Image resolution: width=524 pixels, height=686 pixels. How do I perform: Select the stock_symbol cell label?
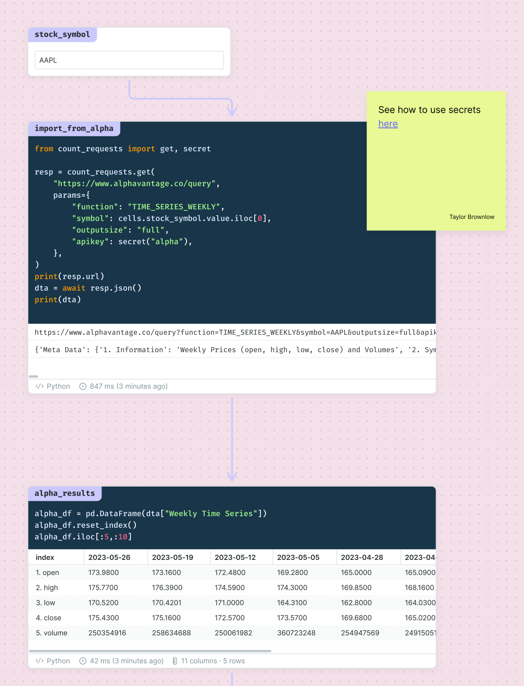[x=62, y=35]
